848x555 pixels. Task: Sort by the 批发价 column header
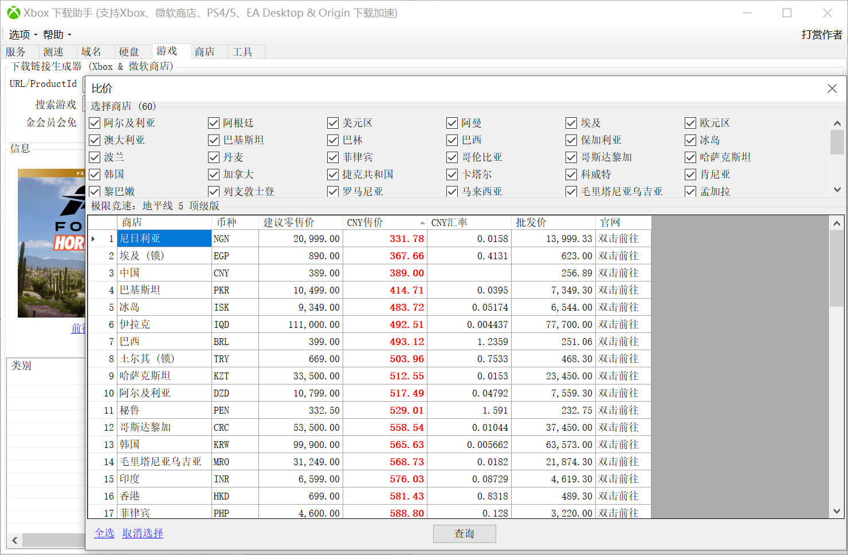coord(553,223)
